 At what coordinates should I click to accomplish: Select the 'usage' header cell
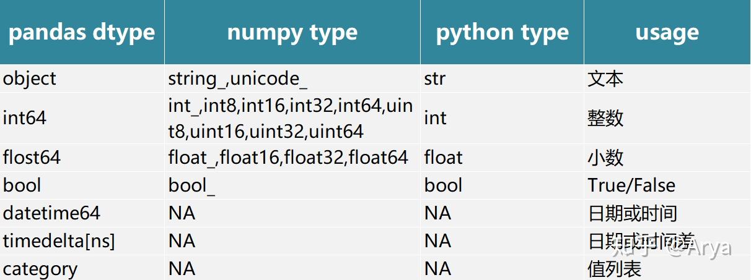(667, 32)
